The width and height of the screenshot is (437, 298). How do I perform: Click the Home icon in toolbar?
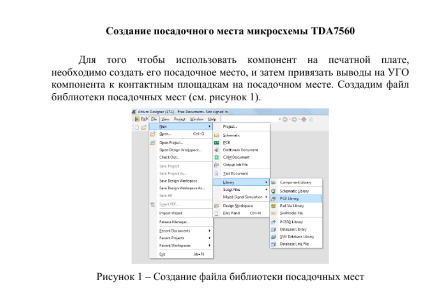(304, 119)
